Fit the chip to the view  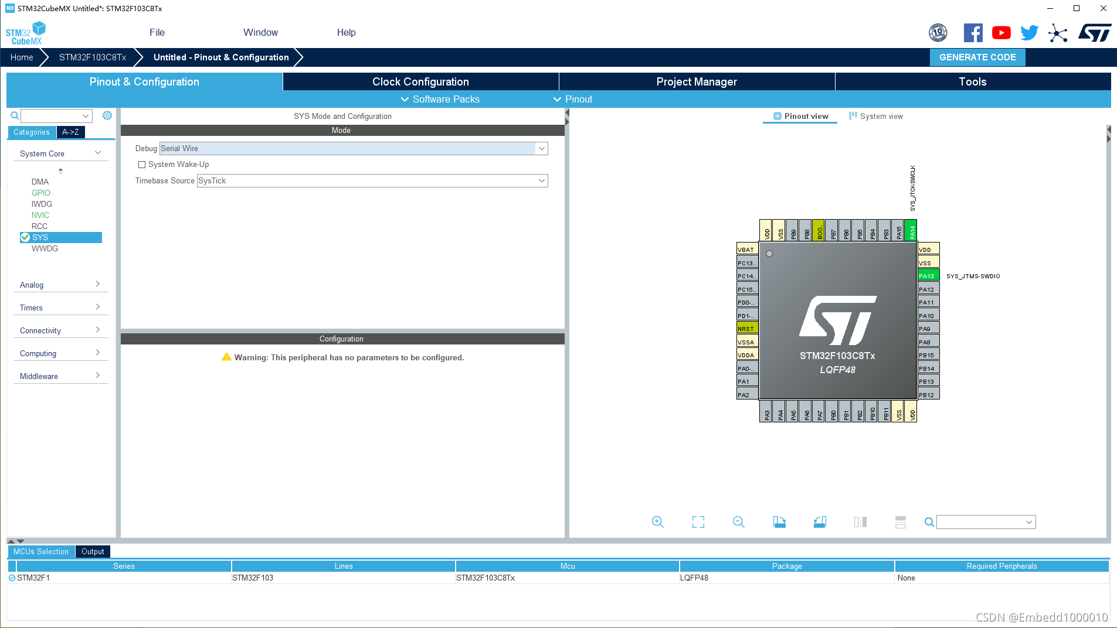pyautogui.click(x=698, y=522)
